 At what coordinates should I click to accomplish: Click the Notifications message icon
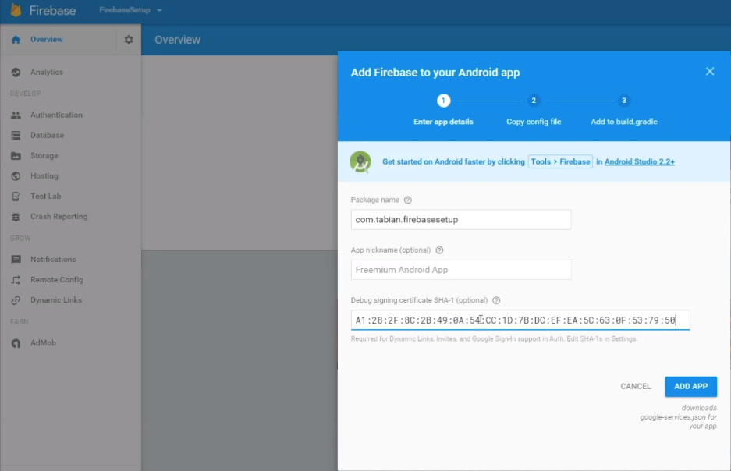point(16,260)
